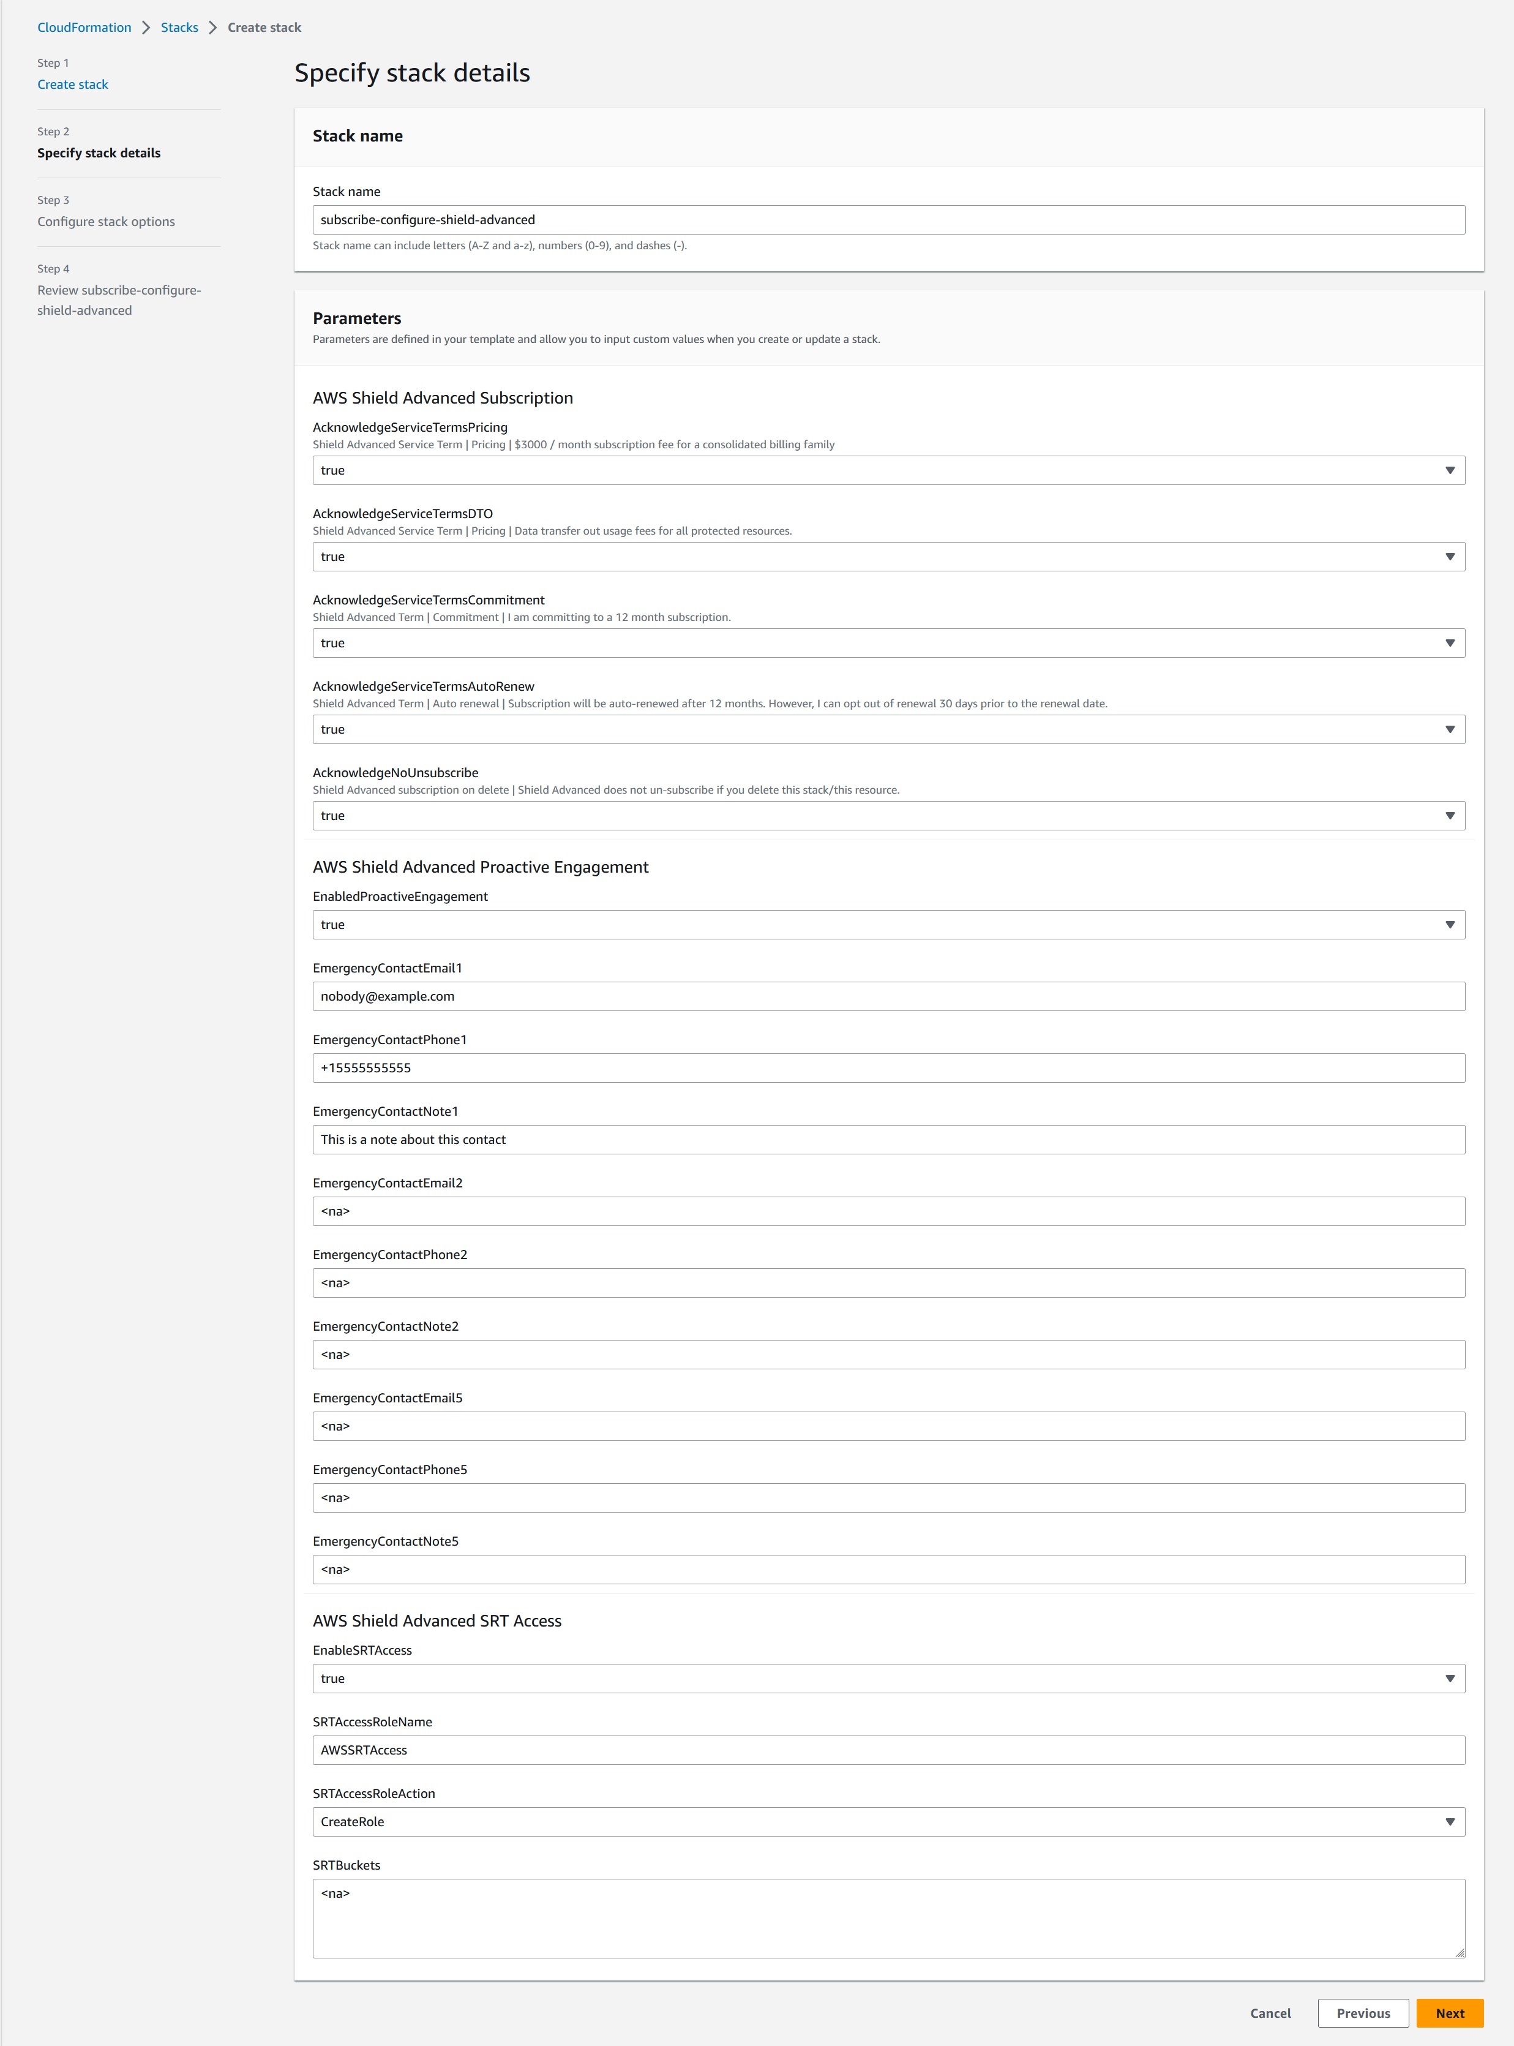Select the SRTAccessRoleName text field
Image resolution: width=1514 pixels, height=2046 pixels.
coord(888,1750)
